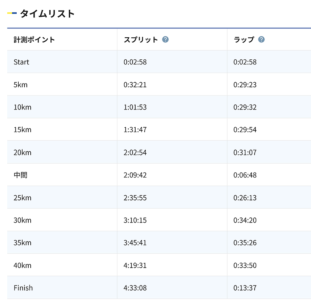Click the 中間 split time 2:09:42

tap(135, 175)
